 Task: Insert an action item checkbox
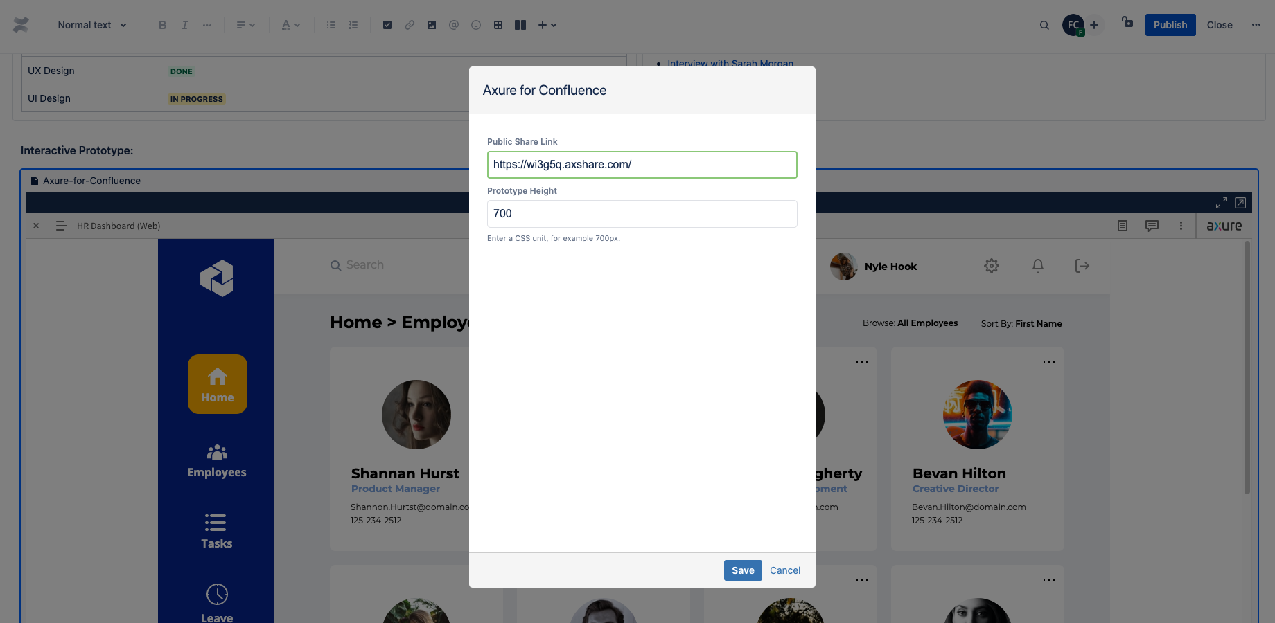click(x=387, y=25)
